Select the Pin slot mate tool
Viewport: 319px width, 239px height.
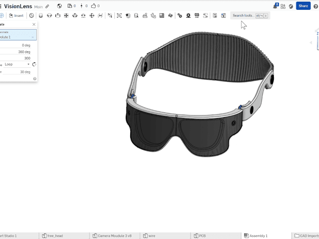pos(83,15)
